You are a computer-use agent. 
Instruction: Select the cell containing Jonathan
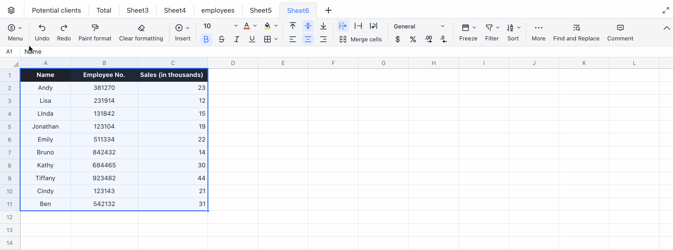pos(45,127)
